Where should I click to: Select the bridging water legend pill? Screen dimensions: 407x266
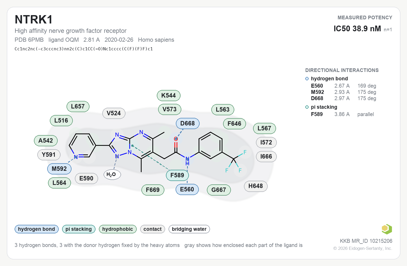click(x=189, y=229)
